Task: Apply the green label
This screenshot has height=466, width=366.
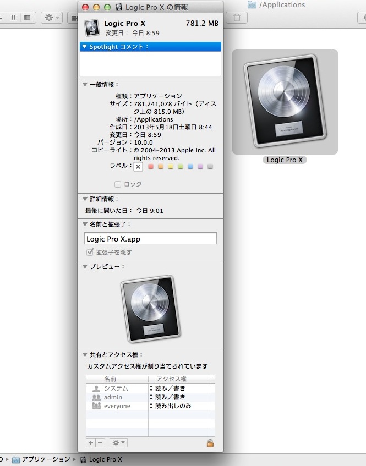Action: [x=181, y=166]
